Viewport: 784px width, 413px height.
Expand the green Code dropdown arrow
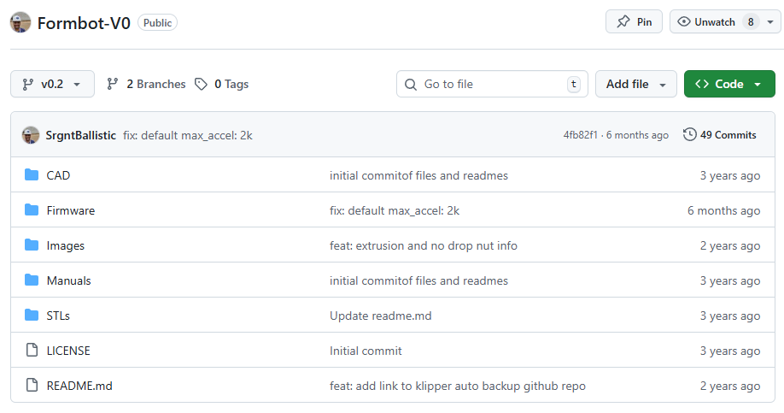(758, 85)
